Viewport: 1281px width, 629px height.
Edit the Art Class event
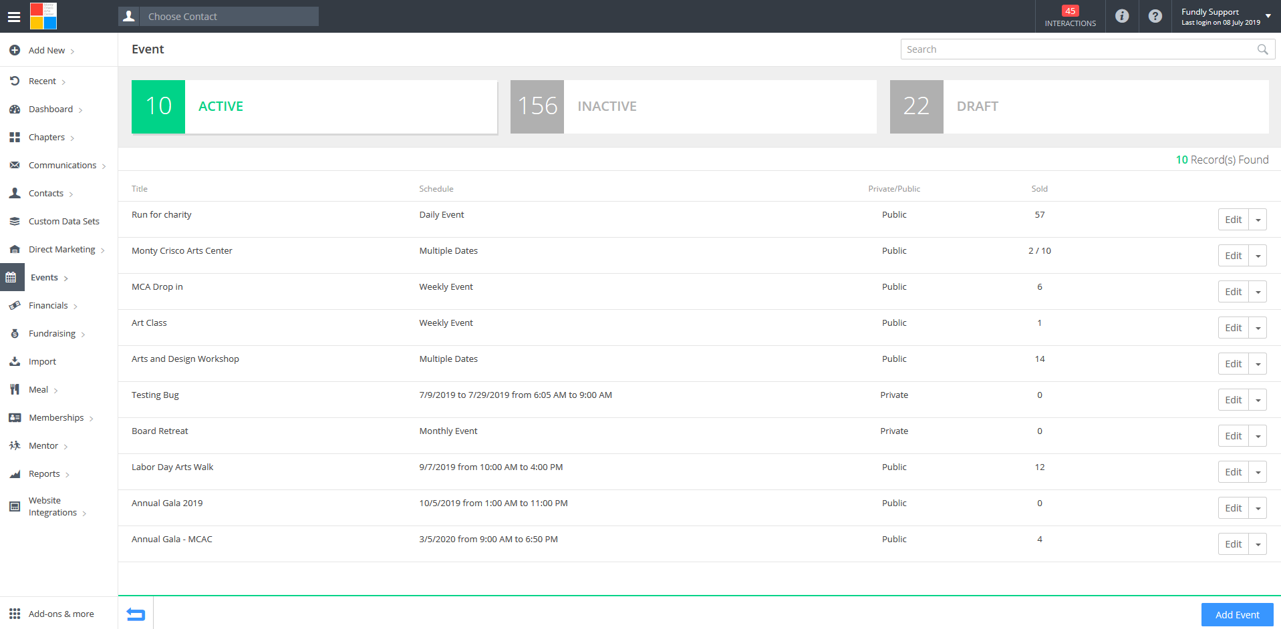tap(1233, 328)
